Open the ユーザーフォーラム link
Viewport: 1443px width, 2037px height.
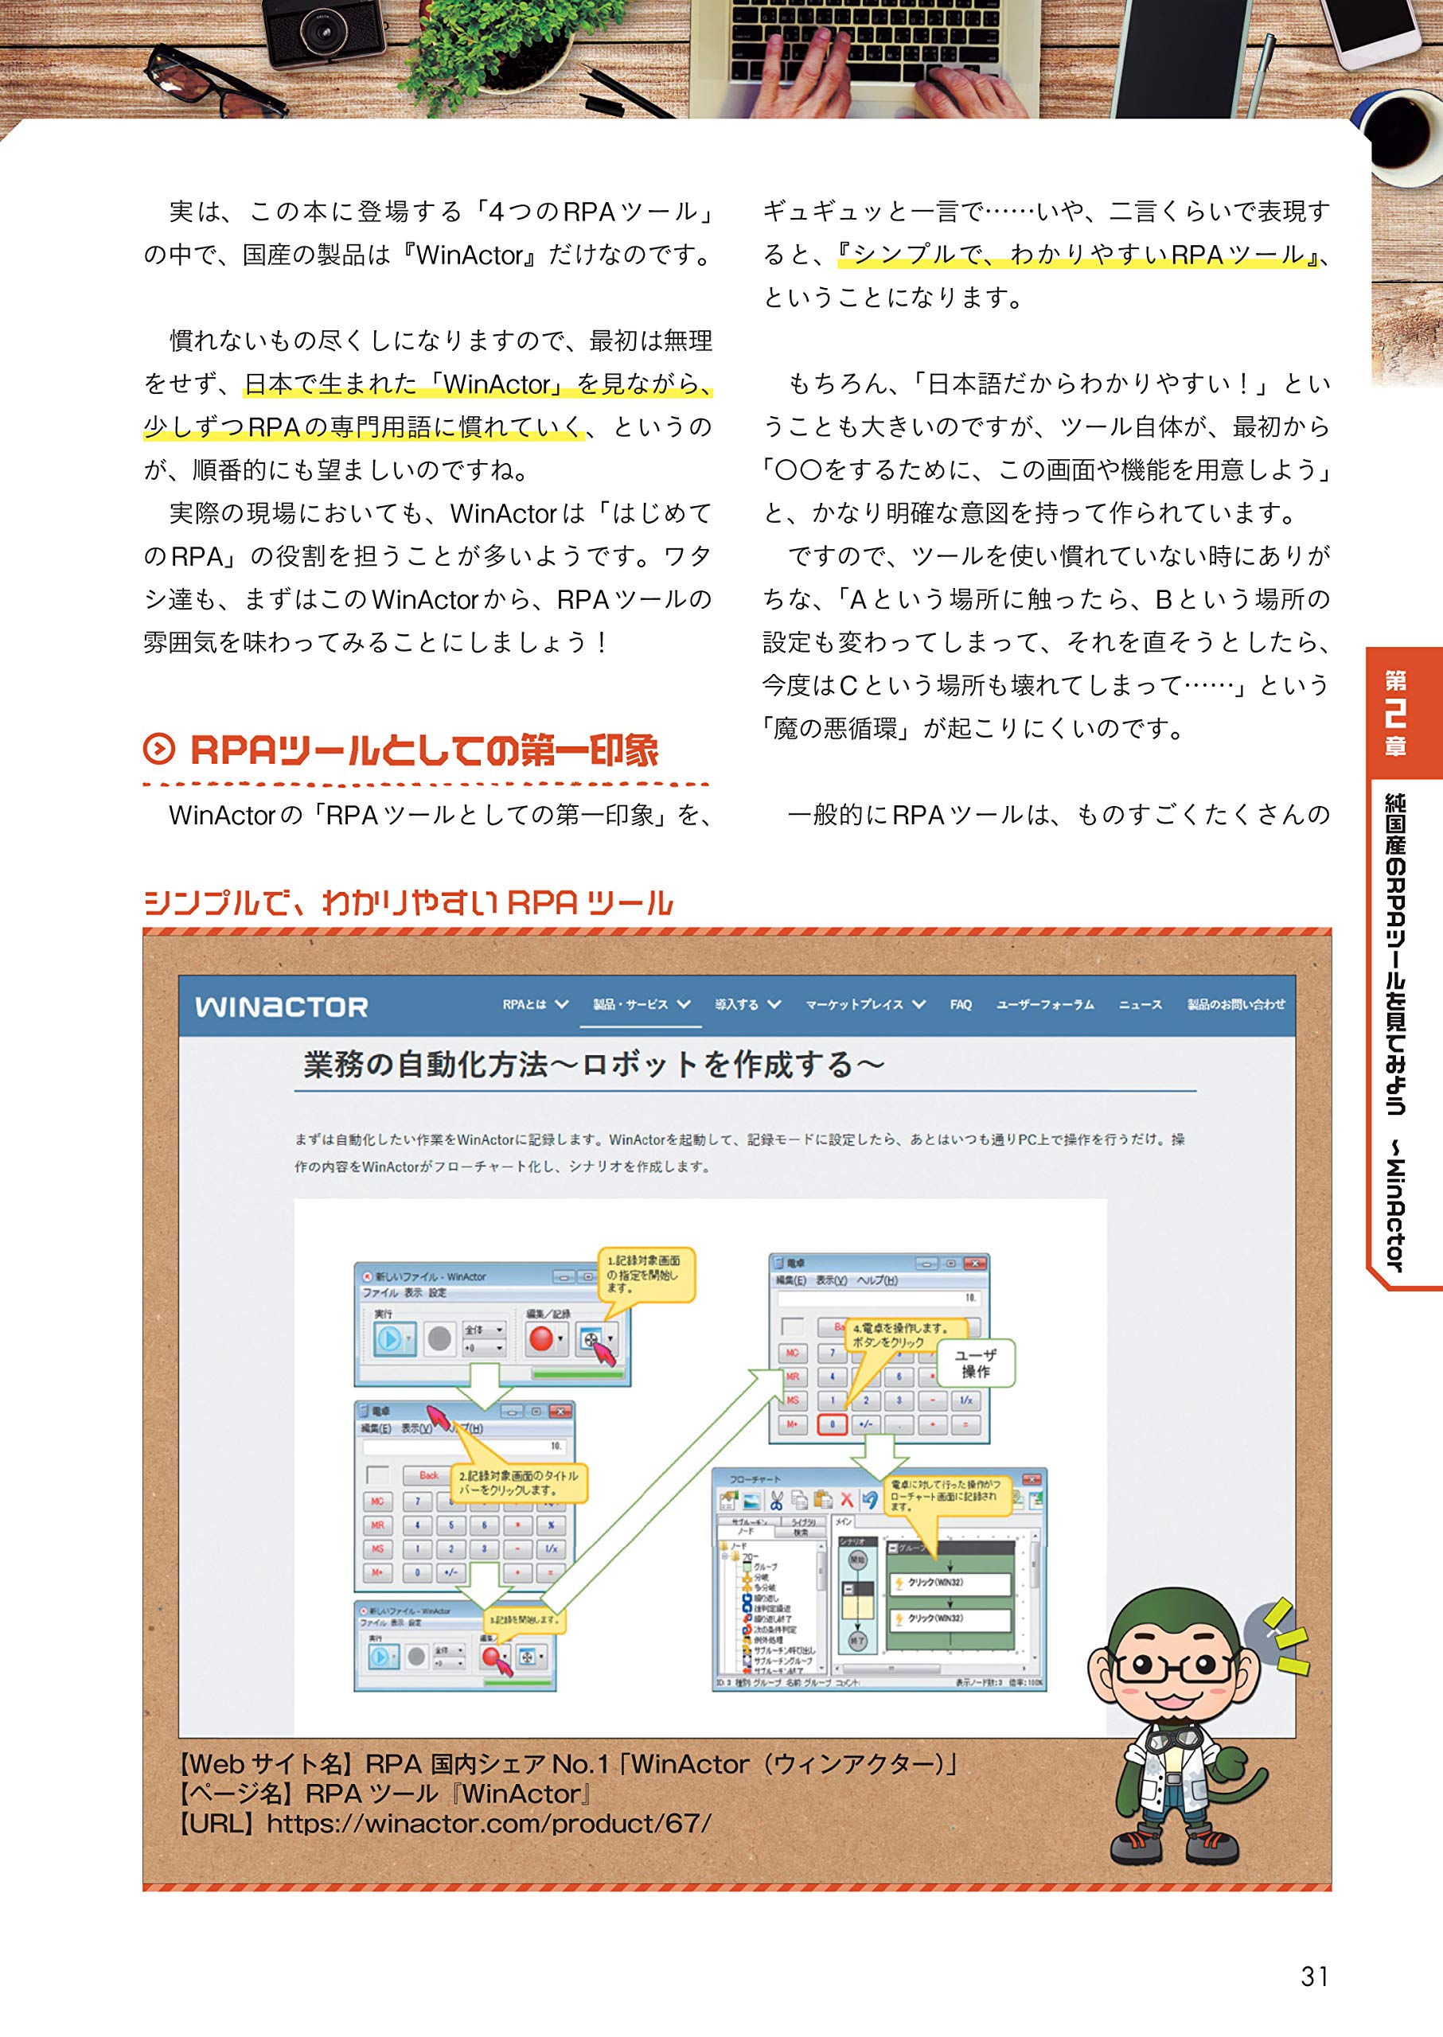click(1045, 1004)
